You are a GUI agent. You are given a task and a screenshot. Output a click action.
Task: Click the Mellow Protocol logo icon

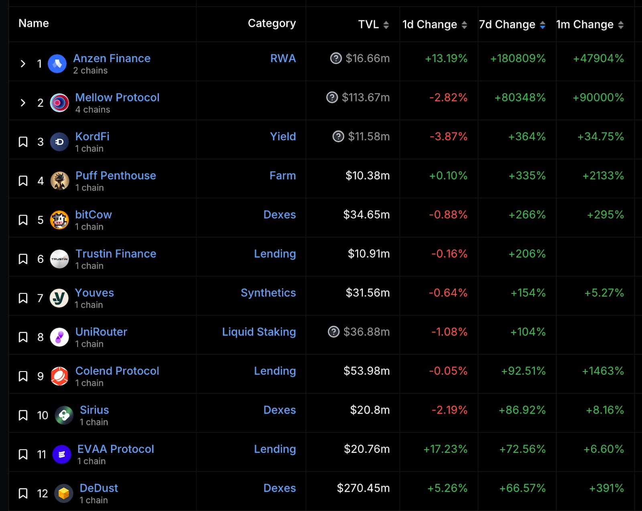[59, 103]
